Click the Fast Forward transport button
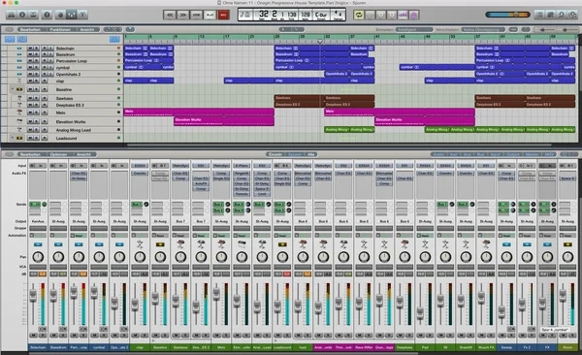The height and width of the screenshot is (355, 582). pos(183,15)
